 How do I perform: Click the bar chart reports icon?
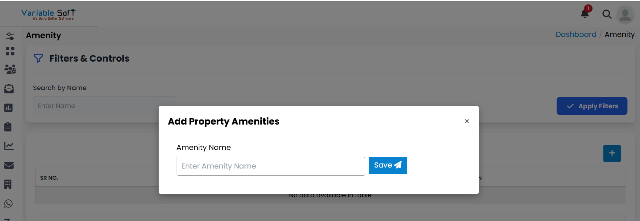(x=9, y=108)
